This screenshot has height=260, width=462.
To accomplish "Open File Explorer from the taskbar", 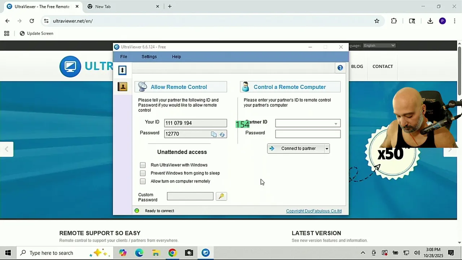I will (156, 253).
